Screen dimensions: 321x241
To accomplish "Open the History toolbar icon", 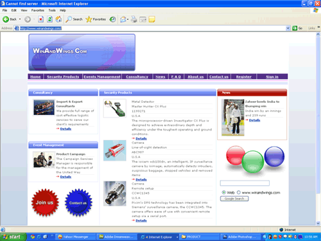I will 112,19.
